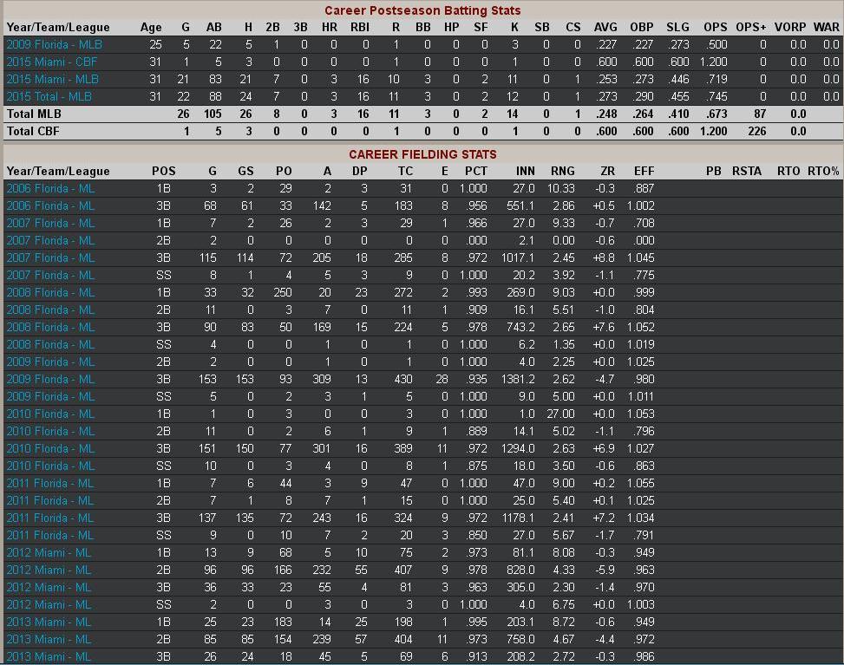Click 2006 Florida - ML link on 3B row
This screenshot has height=665, width=844.
(50, 205)
